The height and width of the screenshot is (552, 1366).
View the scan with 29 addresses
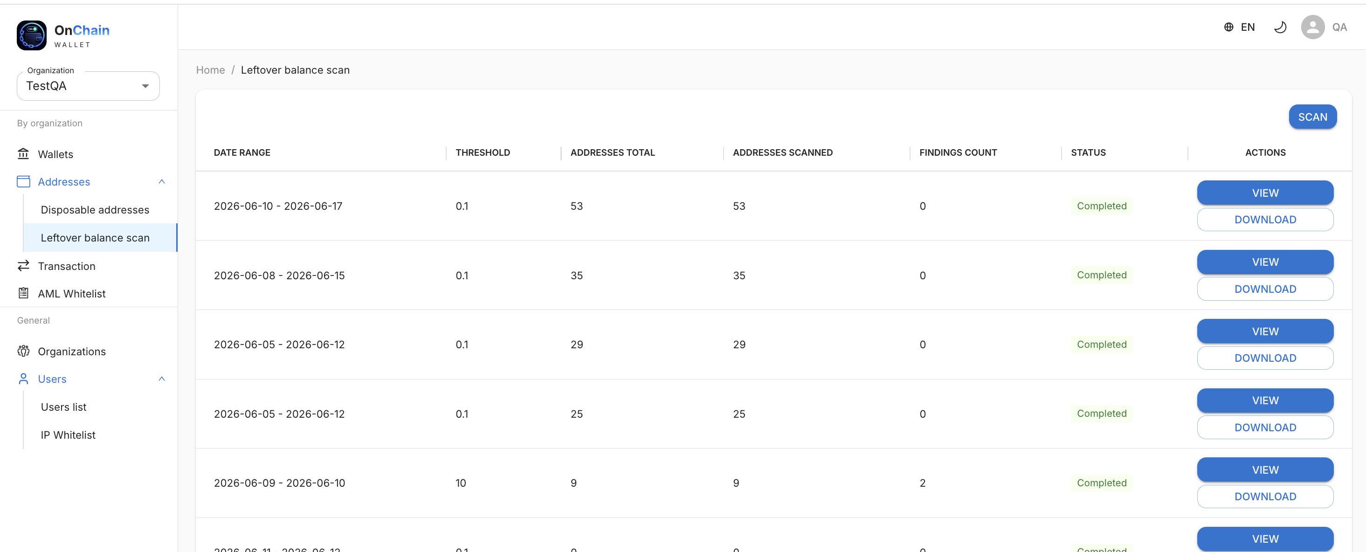click(1265, 331)
